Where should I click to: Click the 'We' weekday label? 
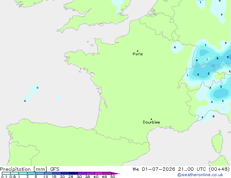(136, 169)
